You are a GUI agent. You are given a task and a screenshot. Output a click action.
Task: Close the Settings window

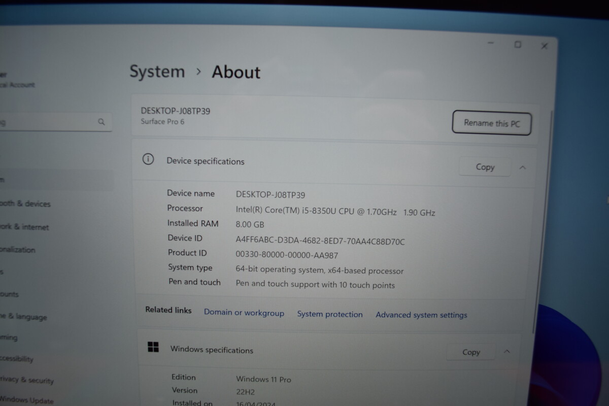[x=544, y=46]
